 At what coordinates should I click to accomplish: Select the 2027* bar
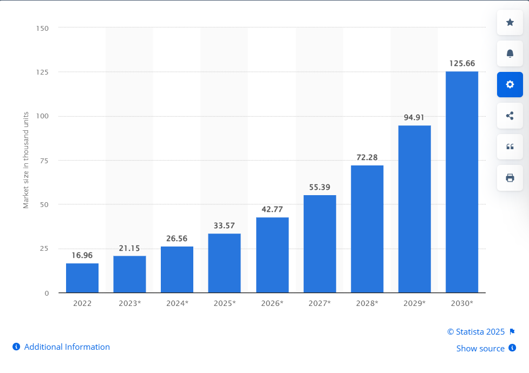pos(320,244)
